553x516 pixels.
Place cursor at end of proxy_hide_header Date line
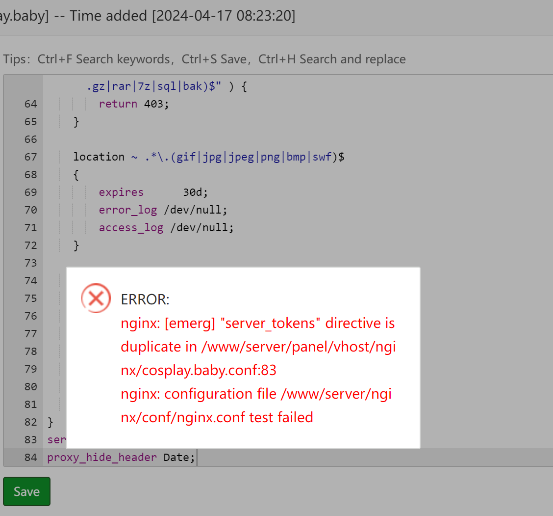coord(196,458)
